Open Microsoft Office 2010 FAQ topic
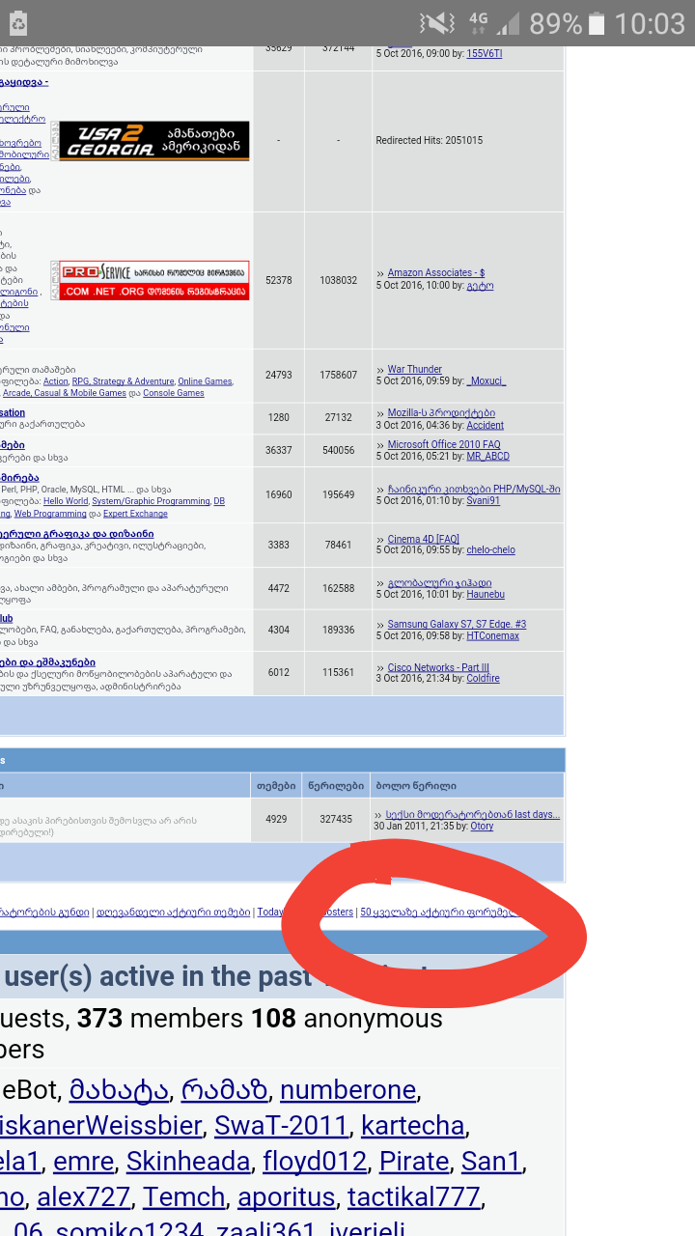Image resolution: width=695 pixels, height=1236 pixels. [444, 445]
